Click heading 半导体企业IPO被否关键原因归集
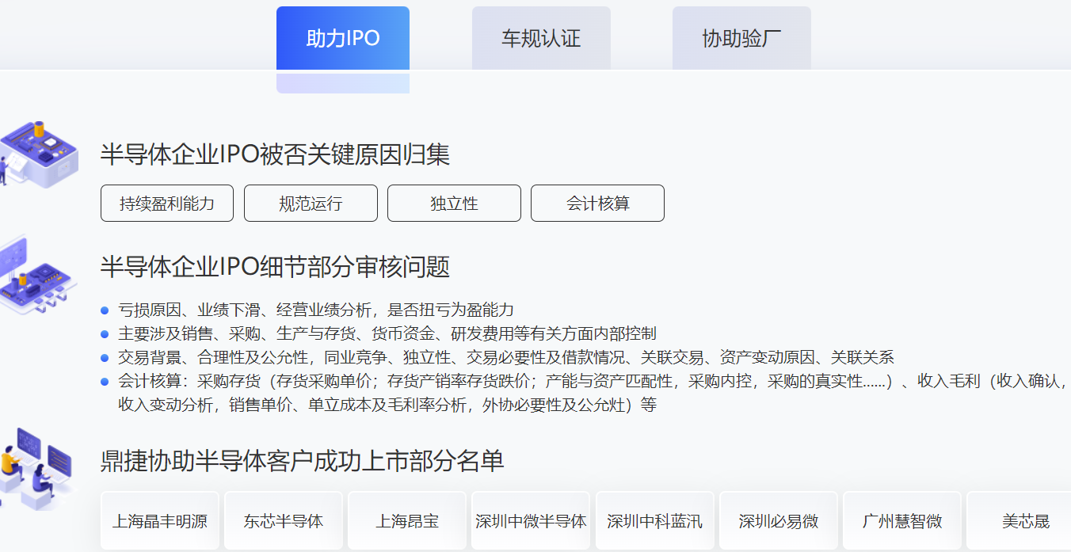The image size is (1071, 552). (275, 154)
